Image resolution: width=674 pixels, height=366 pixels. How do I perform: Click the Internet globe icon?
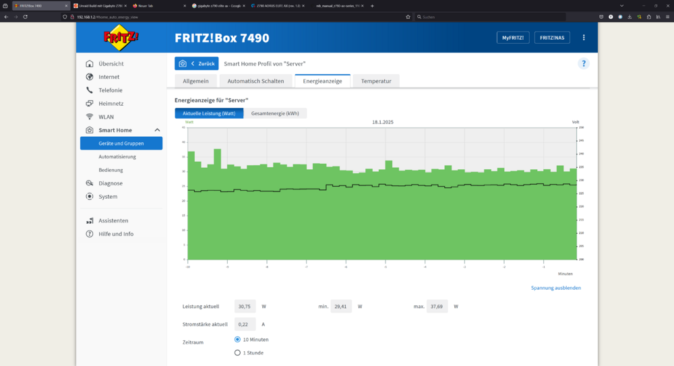[x=90, y=77]
